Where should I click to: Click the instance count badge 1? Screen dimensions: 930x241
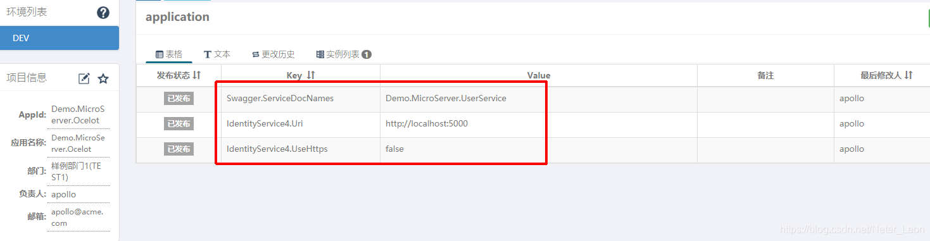click(x=367, y=54)
